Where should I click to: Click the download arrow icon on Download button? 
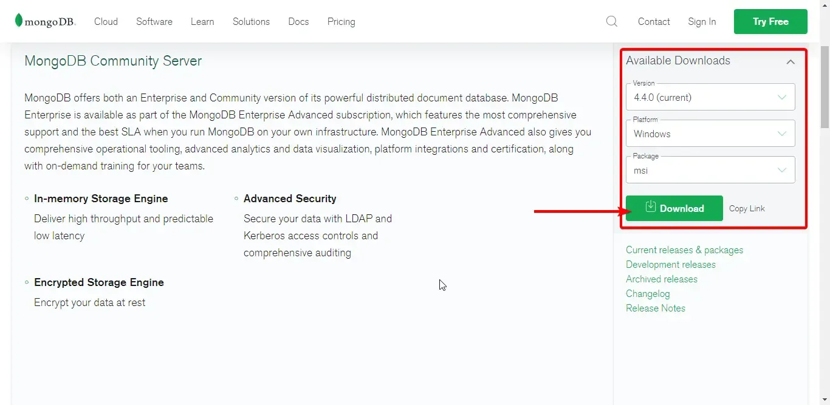tap(650, 208)
